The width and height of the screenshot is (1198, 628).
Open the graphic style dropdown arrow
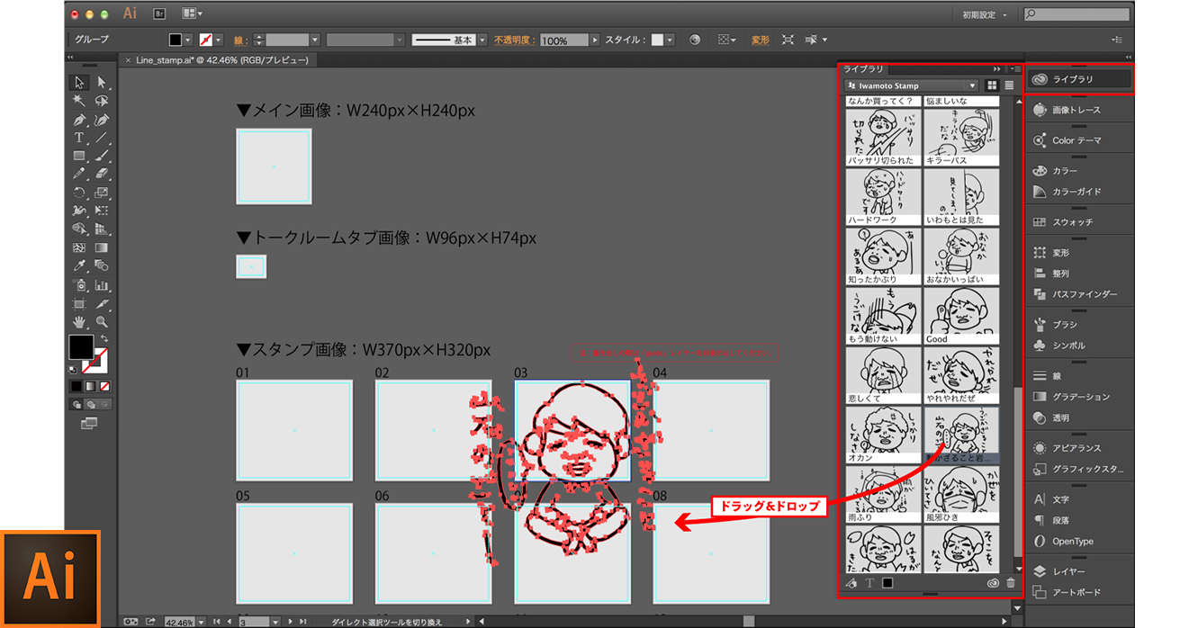coord(669,40)
